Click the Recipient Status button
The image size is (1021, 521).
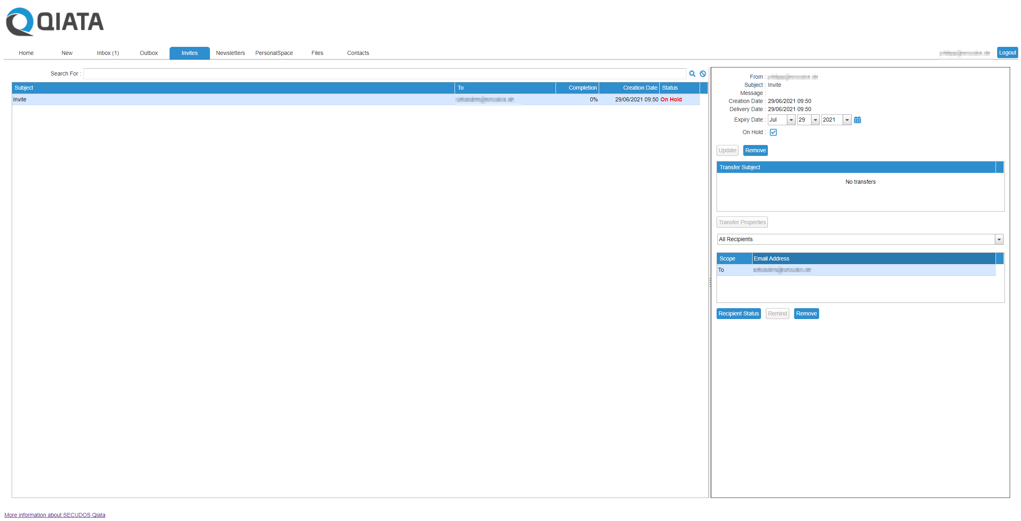(x=738, y=314)
